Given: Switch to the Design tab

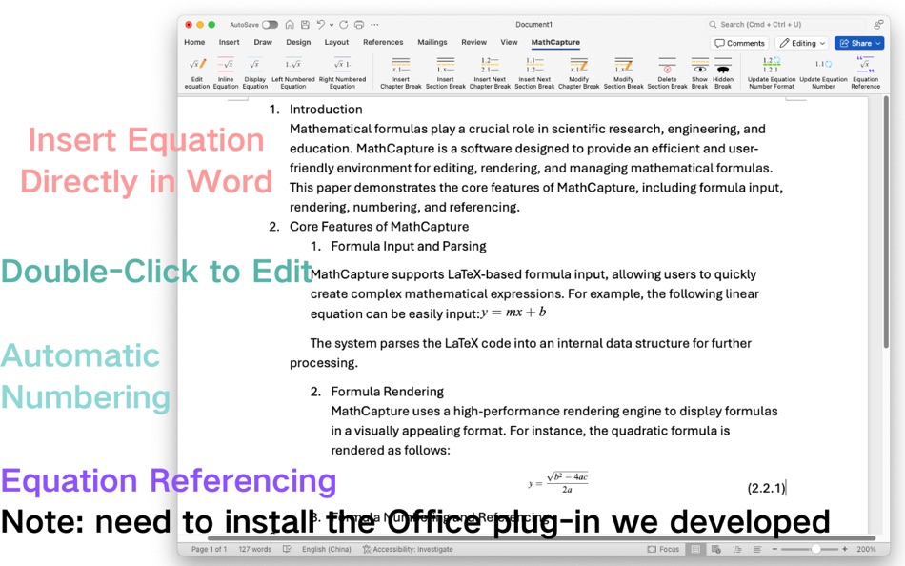Looking at the screenshot, I should (298, 42).
